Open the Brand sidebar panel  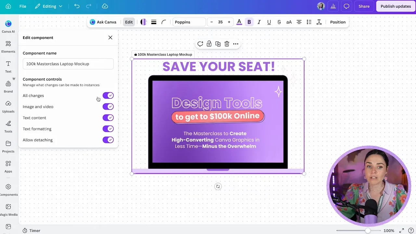pyautogui.click(x=8, y=86)
